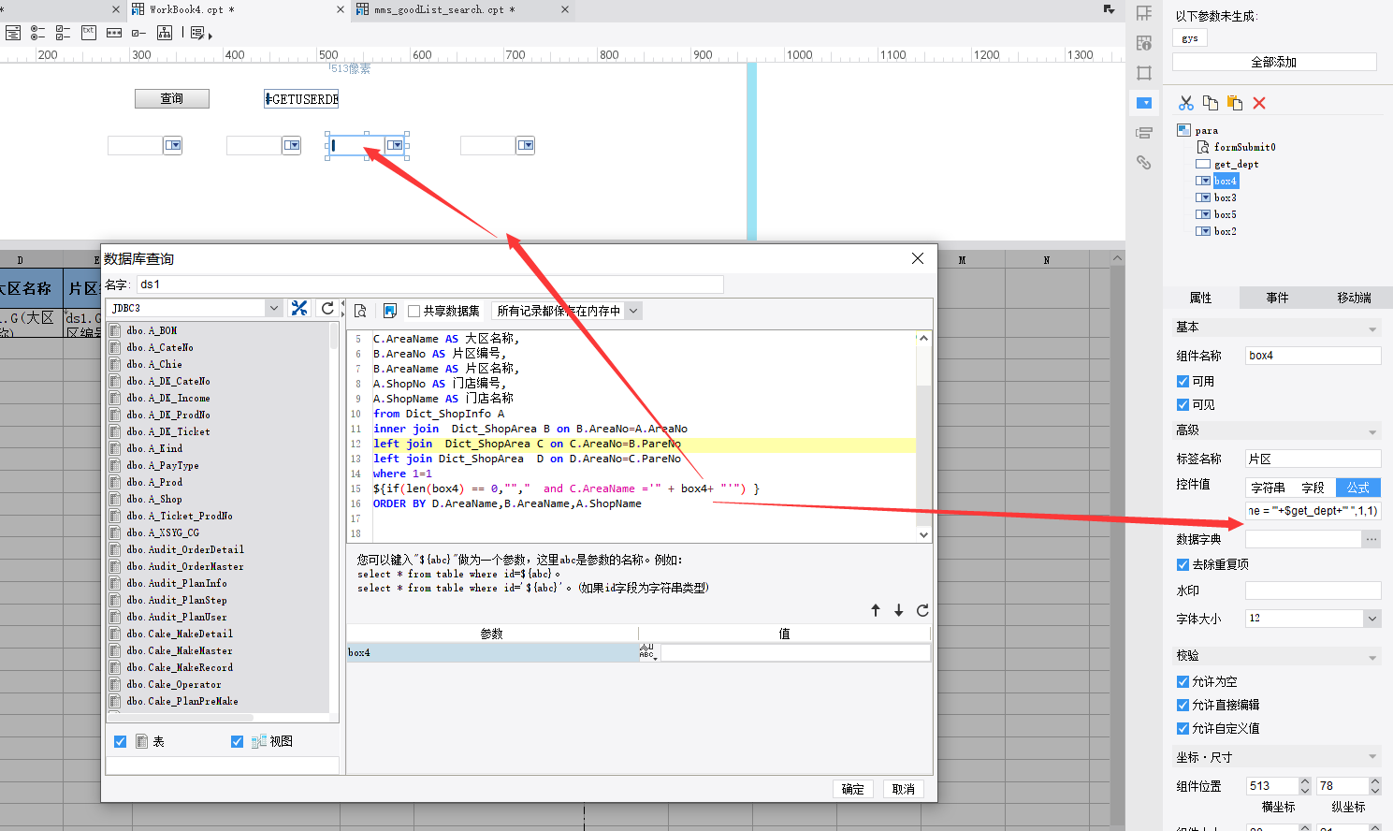This screenshot has height=831, width=1393.
Task: Click the 名字 ds1 input field
Action: click(x=430, y=284)
